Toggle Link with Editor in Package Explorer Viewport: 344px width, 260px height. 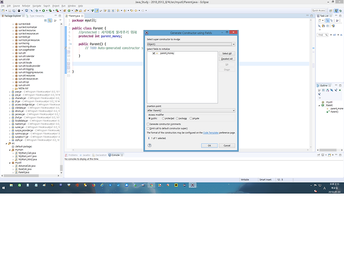pyautogui.click(x=50, y=21)
